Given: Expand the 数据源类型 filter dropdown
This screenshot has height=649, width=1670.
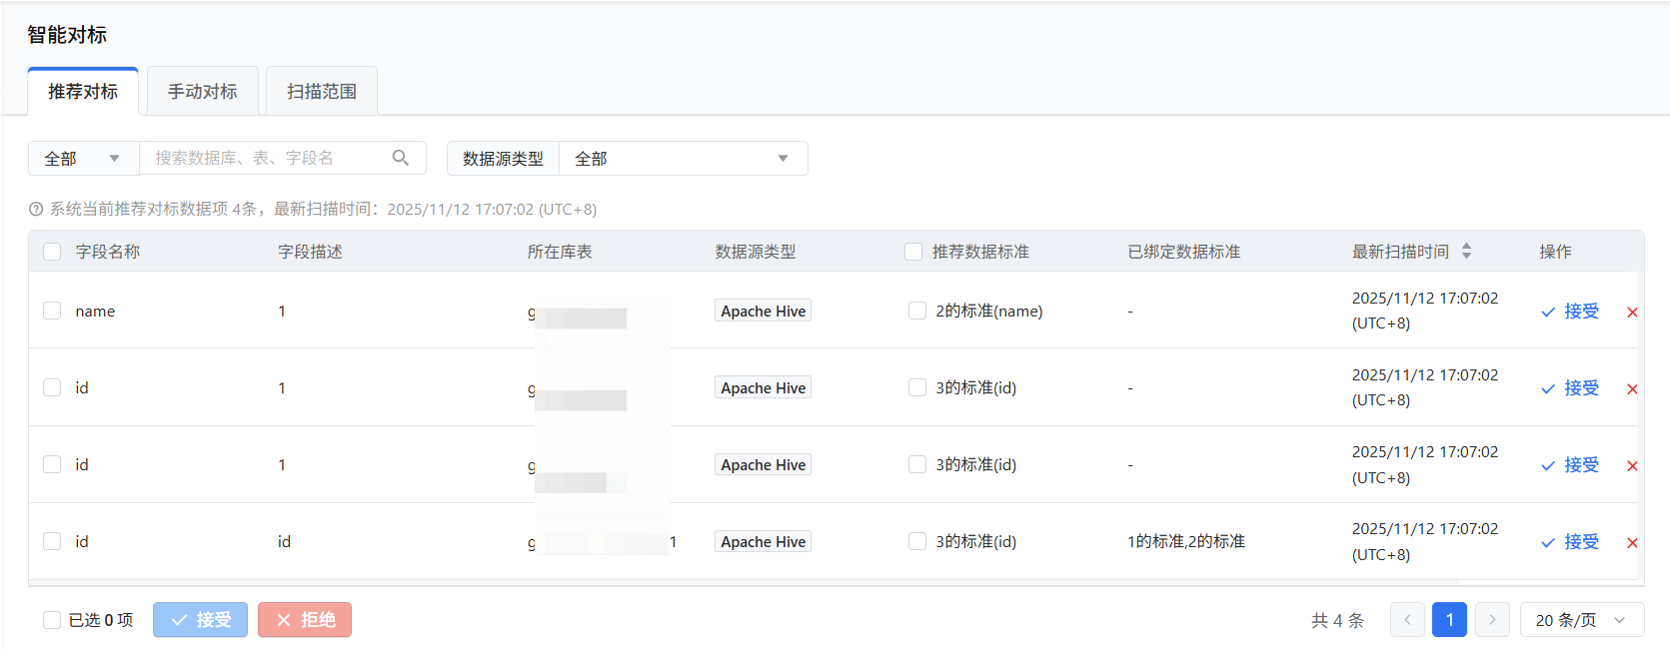Looking at the screenshot, I should tap(683, 159).
